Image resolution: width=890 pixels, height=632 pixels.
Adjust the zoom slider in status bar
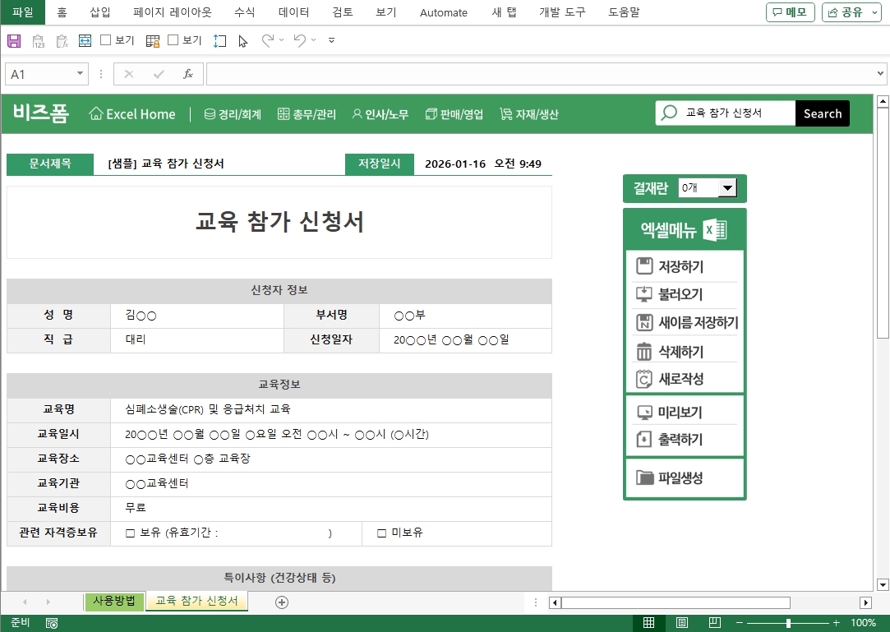(788, 623)
